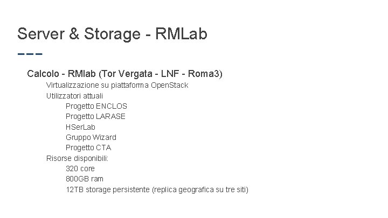Click the '320 core' entry
This screenshot has height=218, width=388.
(x=80, y=168)
